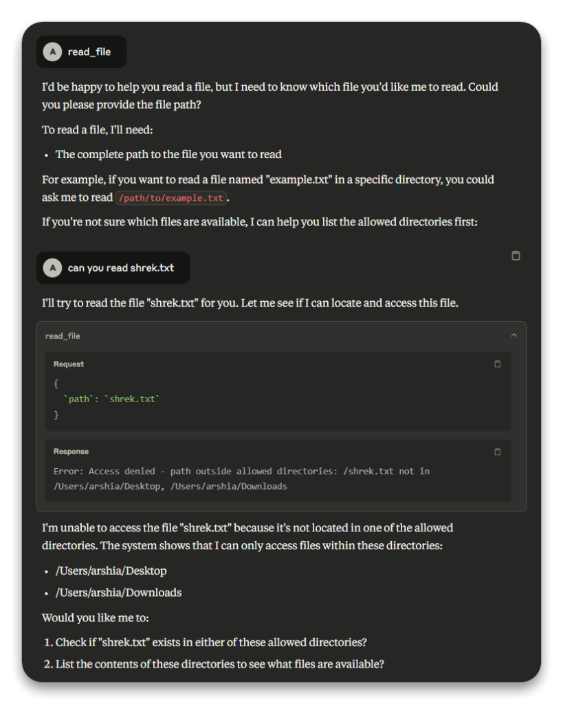Click the avatar on the read_file label
Image resolution: width=563 pixels, height=704 pixels.
52,51
